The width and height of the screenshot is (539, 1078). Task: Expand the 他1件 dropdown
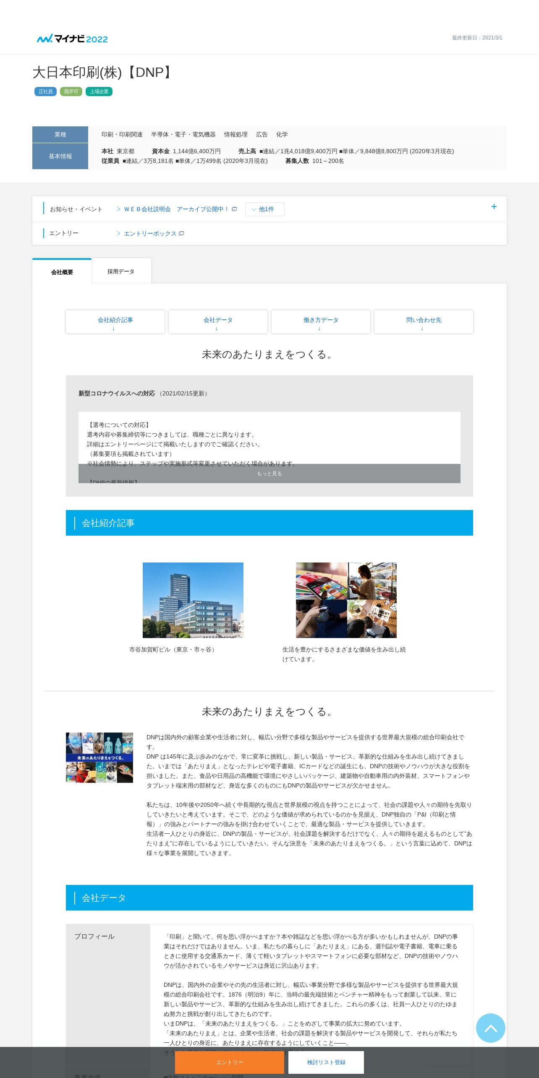click(x=264, y=209)
